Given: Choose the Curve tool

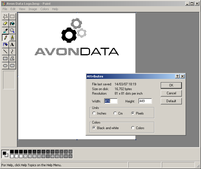Looking at the screenshot, I should coord(12,52).
